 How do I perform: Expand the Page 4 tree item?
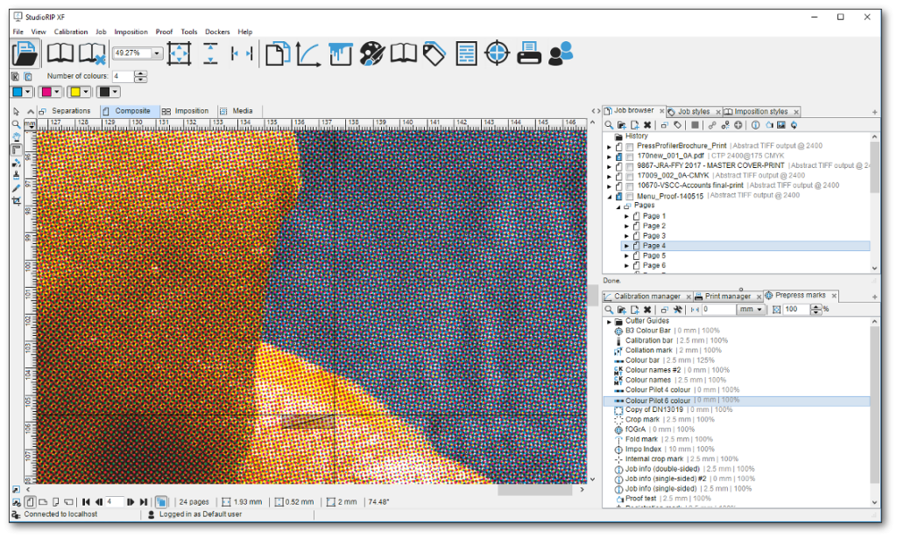point(626,246)
